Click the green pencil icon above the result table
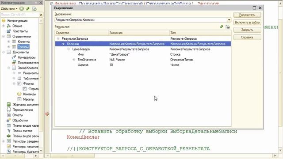The image size is (283, 159). tap(222, 26)
